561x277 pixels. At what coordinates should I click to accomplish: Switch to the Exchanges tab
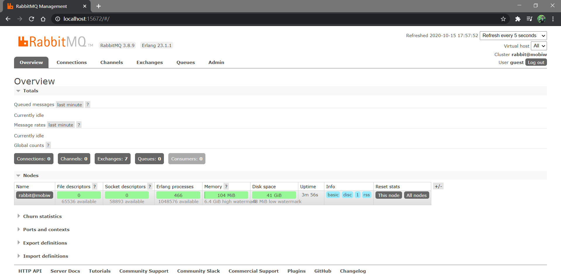(x=150, y=63)
